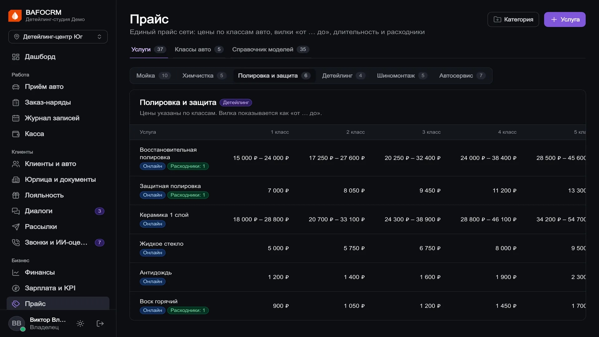Click the Категория button
Image resolution: width=599 pixels, height=337 pixels.
coord(513,20)
